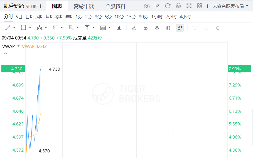Switch to the 图表 tab
253x158 pixels.
[57, 6]
